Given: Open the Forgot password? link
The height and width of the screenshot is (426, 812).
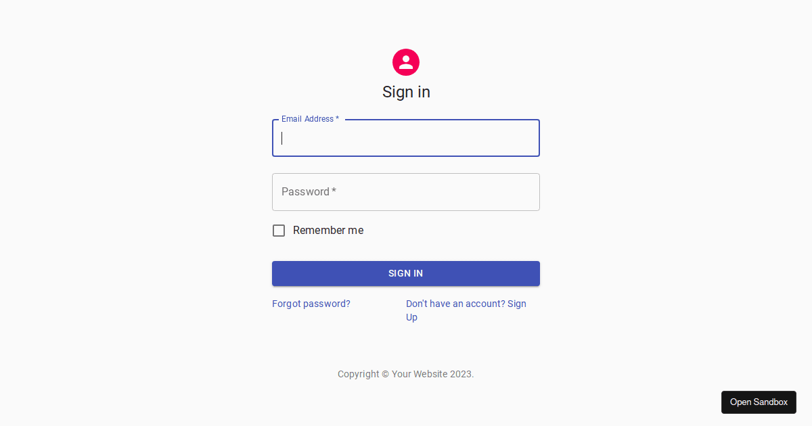Looking at the screenshot, I should (x=311, y=304).
